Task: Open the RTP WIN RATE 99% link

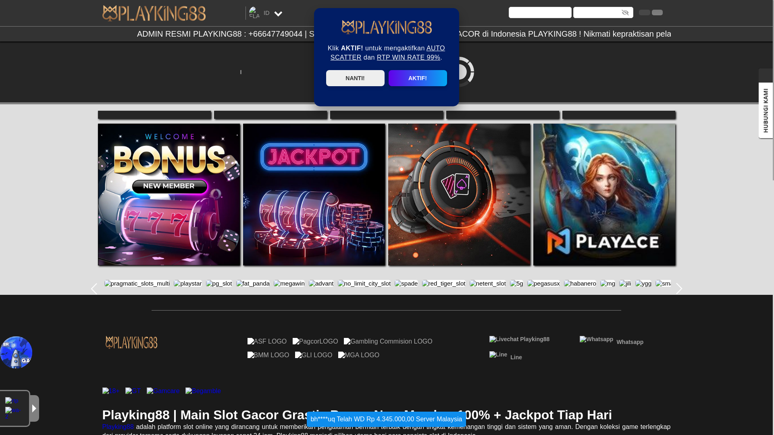Action: coord(408,58)
